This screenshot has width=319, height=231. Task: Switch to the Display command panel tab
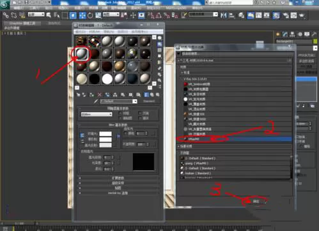(307, 34)
